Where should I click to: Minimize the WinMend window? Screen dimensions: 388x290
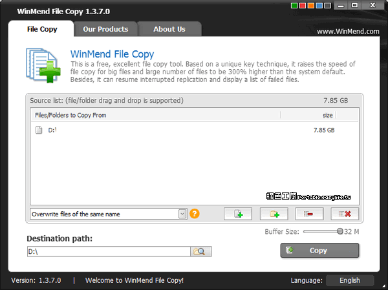341,5
